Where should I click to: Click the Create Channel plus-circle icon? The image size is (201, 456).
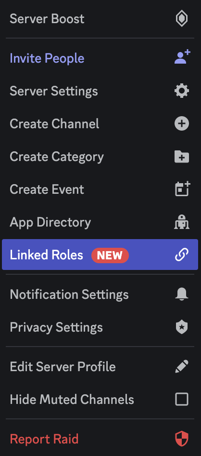coord(182,124)
